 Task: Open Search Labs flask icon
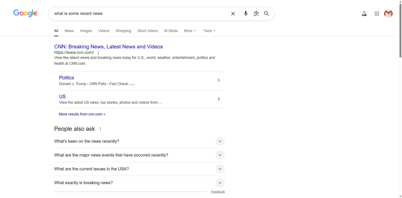(364, 14)
